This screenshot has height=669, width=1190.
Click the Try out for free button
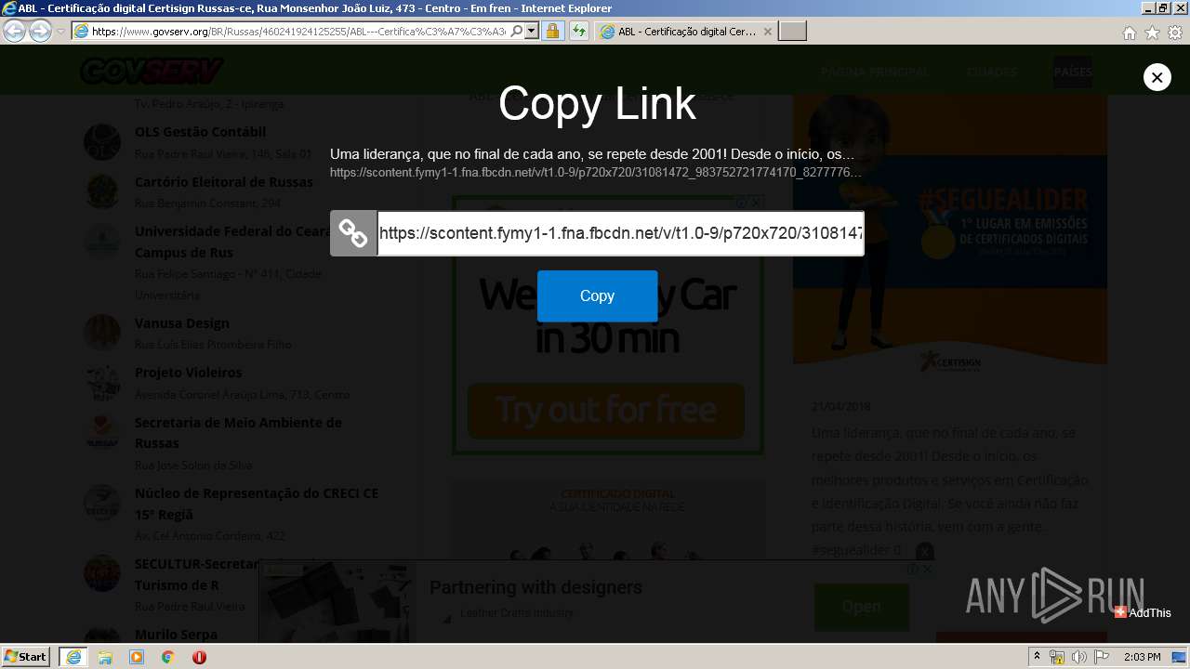click(606, 410)
